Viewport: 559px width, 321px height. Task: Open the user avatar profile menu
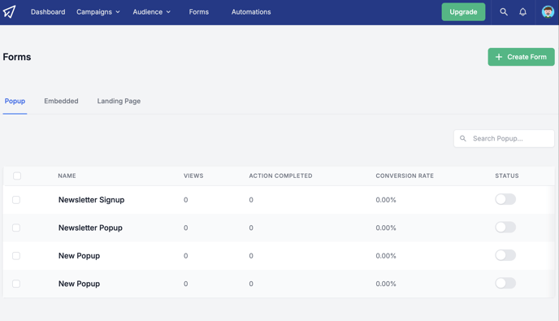coord(548,11)
